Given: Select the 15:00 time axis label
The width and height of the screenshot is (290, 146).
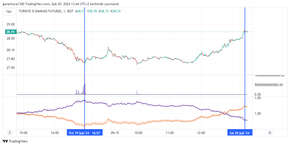Looking at the screenshot, I should pos(23,133).
